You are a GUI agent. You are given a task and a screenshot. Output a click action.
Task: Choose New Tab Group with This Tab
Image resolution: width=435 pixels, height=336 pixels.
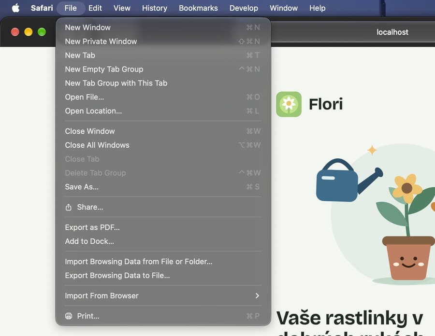point(163,83)
